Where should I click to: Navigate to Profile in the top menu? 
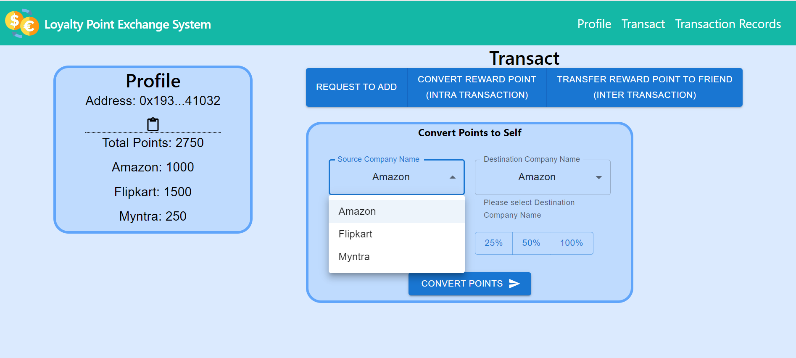tap(594, 24)
